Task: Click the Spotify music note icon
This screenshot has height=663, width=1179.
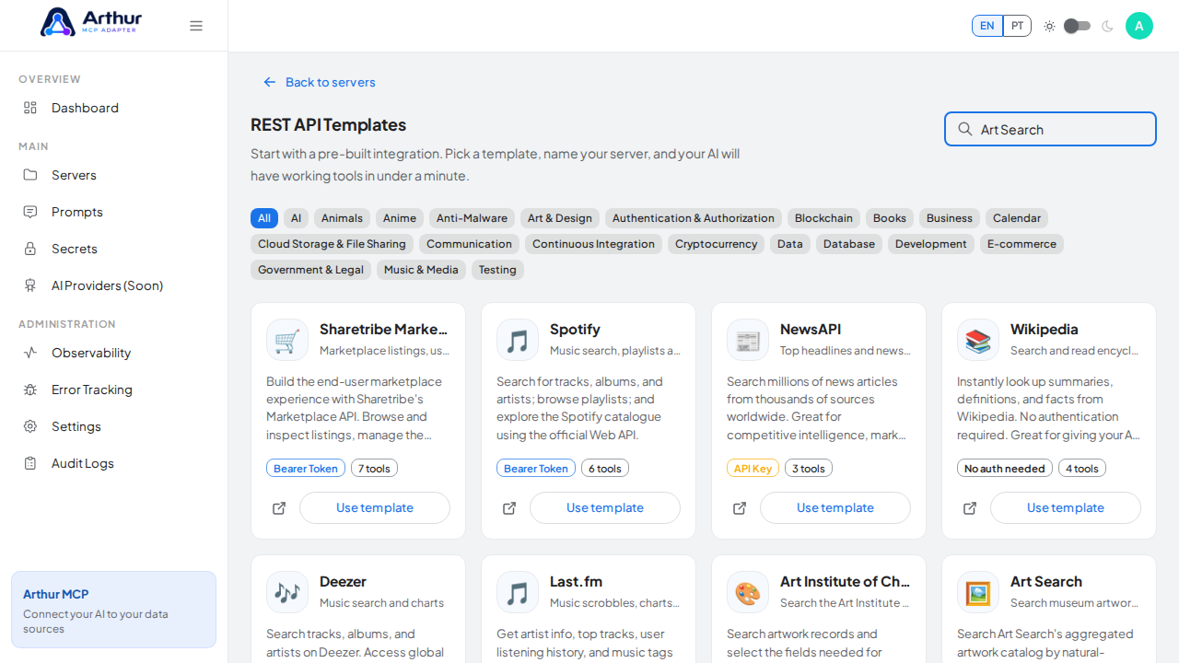Action: click(x=518, y=340)
